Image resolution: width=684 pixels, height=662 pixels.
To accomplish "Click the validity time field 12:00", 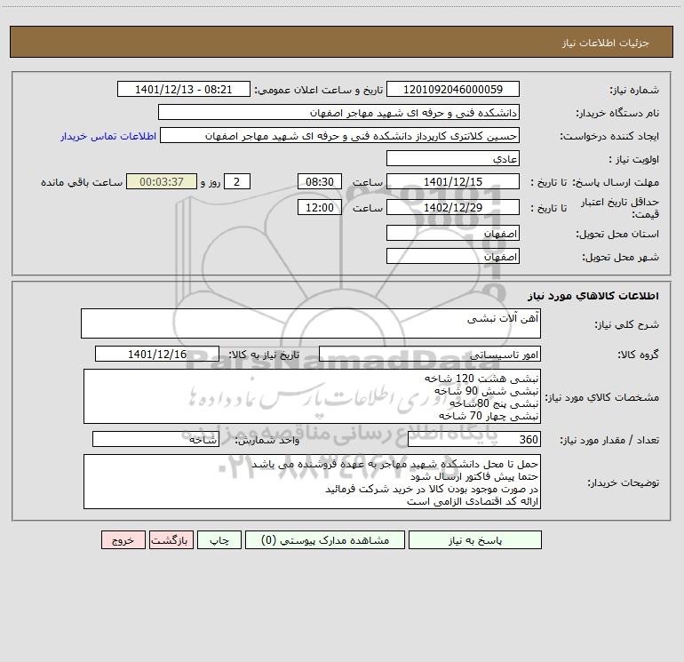I will click(x=319, y=207).
